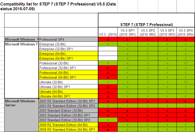Viewport: 195px width, 132px height.
Task: Click the 'Ultimate (32-Bit)' cell without SP1
Action: point(68,82)
